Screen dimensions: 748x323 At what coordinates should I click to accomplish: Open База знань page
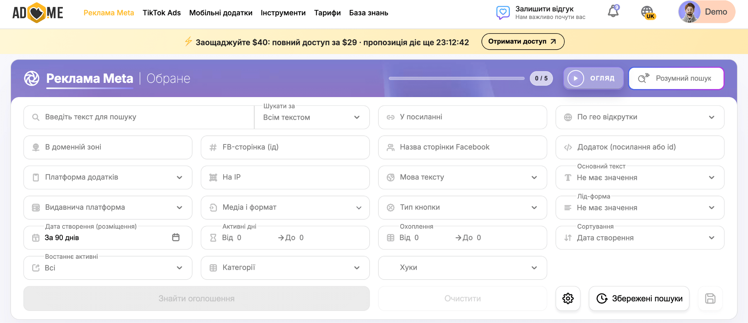tap(369, 13)
